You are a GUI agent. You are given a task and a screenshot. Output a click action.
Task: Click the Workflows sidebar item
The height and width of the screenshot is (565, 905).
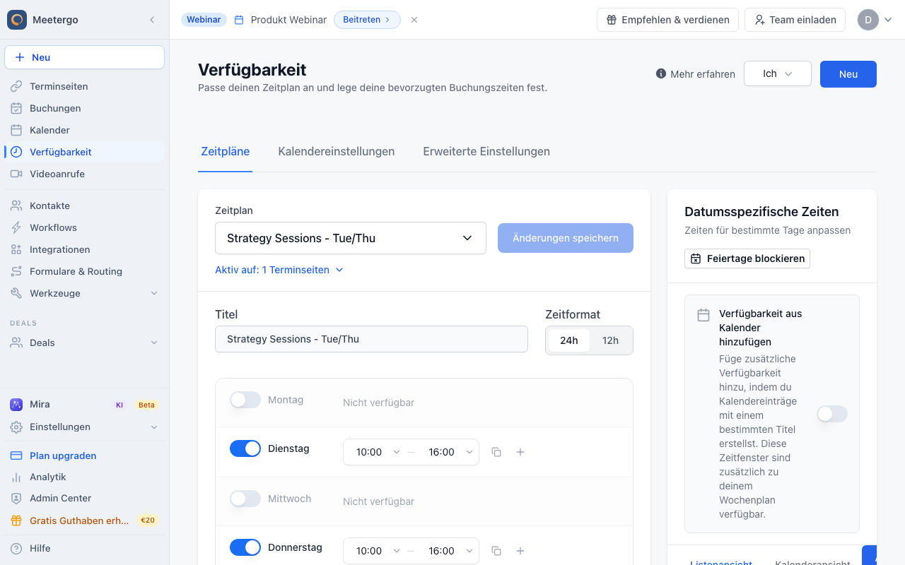pos(85,227)
